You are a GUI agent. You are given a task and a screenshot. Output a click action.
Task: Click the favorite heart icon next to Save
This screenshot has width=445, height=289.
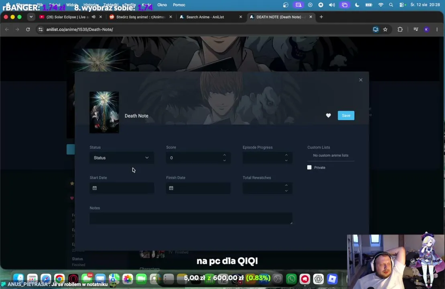tap(328, 116)
